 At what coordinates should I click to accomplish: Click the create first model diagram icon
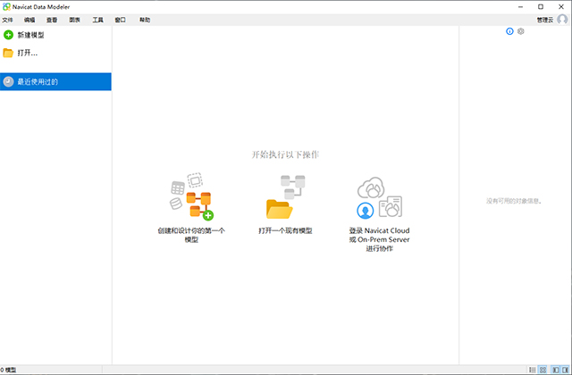pos(192,196)
